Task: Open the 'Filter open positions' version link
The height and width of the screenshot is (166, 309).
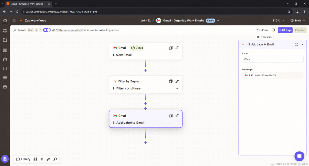Action: pyautogui.click(x=67, y=30)
